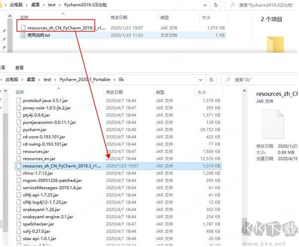Screen dimensions: 299x247
Task: Select sshj-0.27.0.jar
Action: 37,231
